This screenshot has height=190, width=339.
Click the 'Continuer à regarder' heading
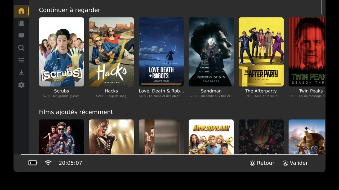pyautogui.click(x=70, y=10)
